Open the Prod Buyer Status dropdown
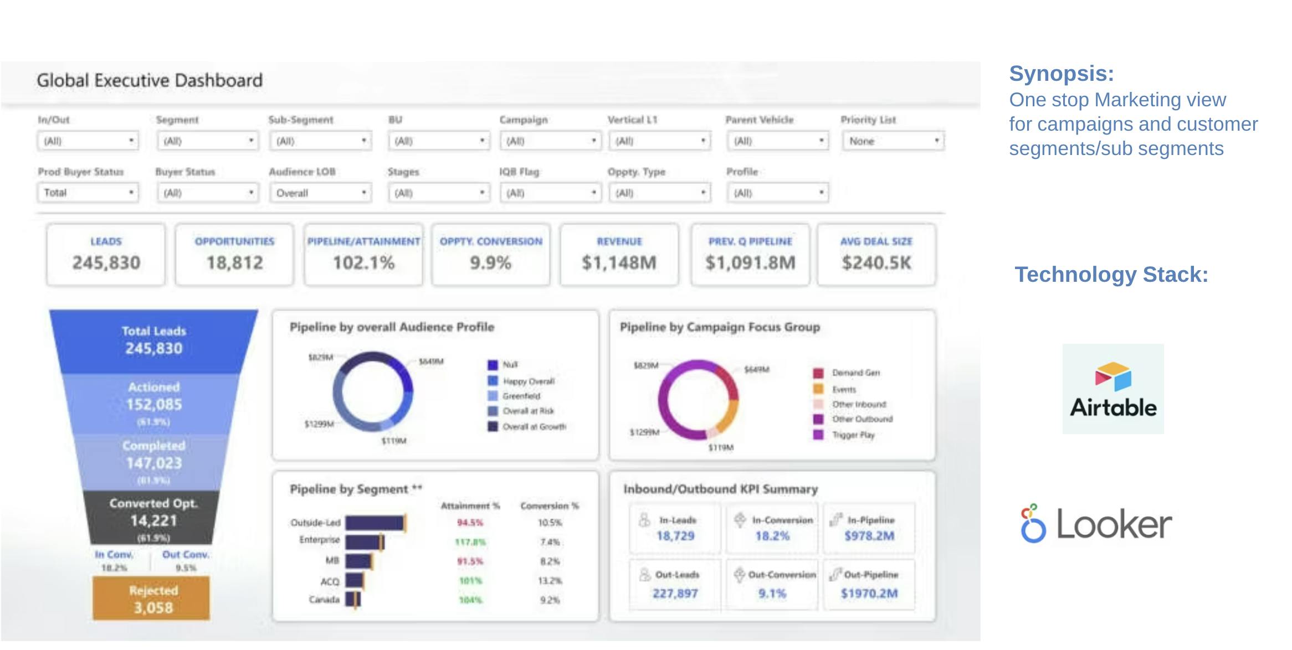The height and width of the screenshot is (650, 1292). coord(88,193)
